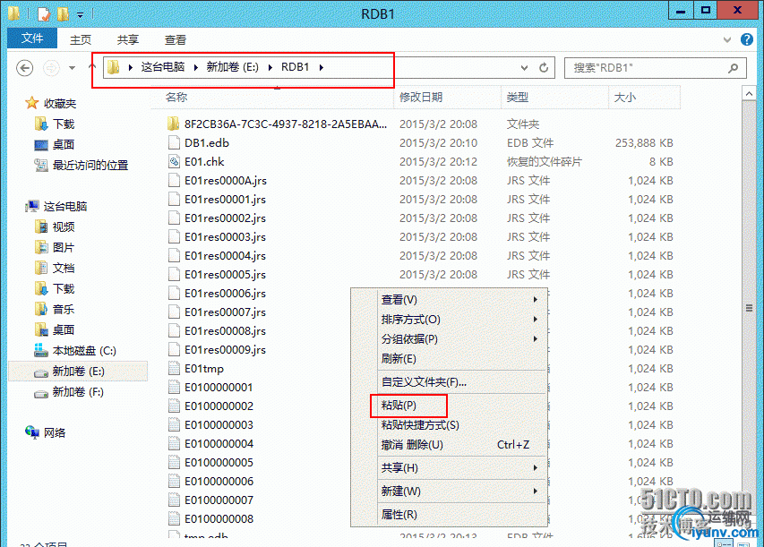Select the E01res0000A.jrs file
764x547 pixels.
[x=226, y=181]
